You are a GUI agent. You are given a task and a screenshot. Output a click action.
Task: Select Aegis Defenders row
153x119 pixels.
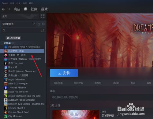tap(22, 80)
